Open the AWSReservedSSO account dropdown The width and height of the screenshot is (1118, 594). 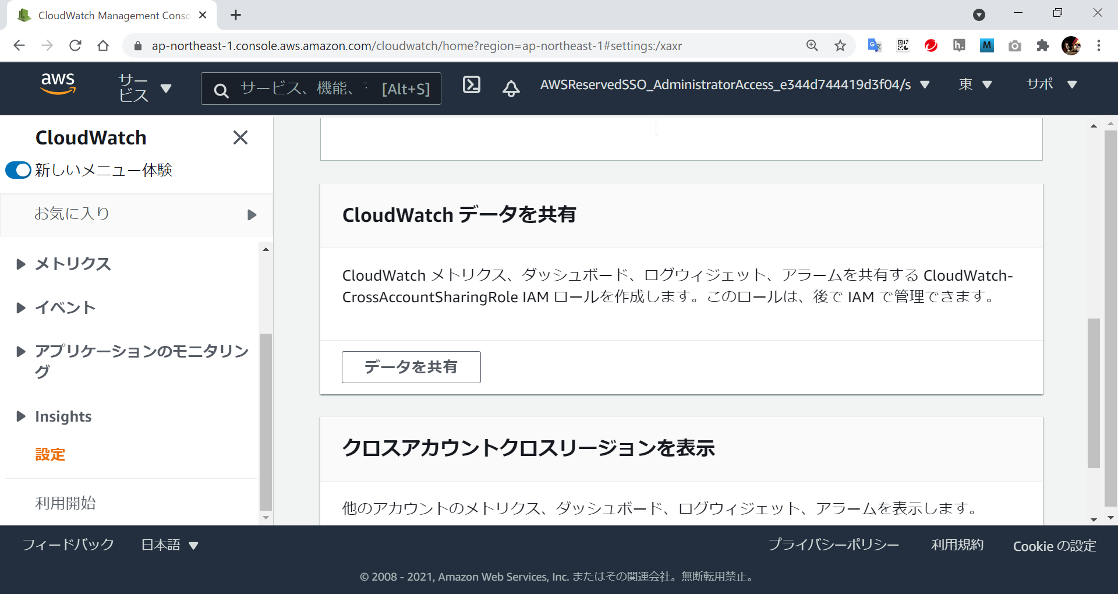click(734, 85)
